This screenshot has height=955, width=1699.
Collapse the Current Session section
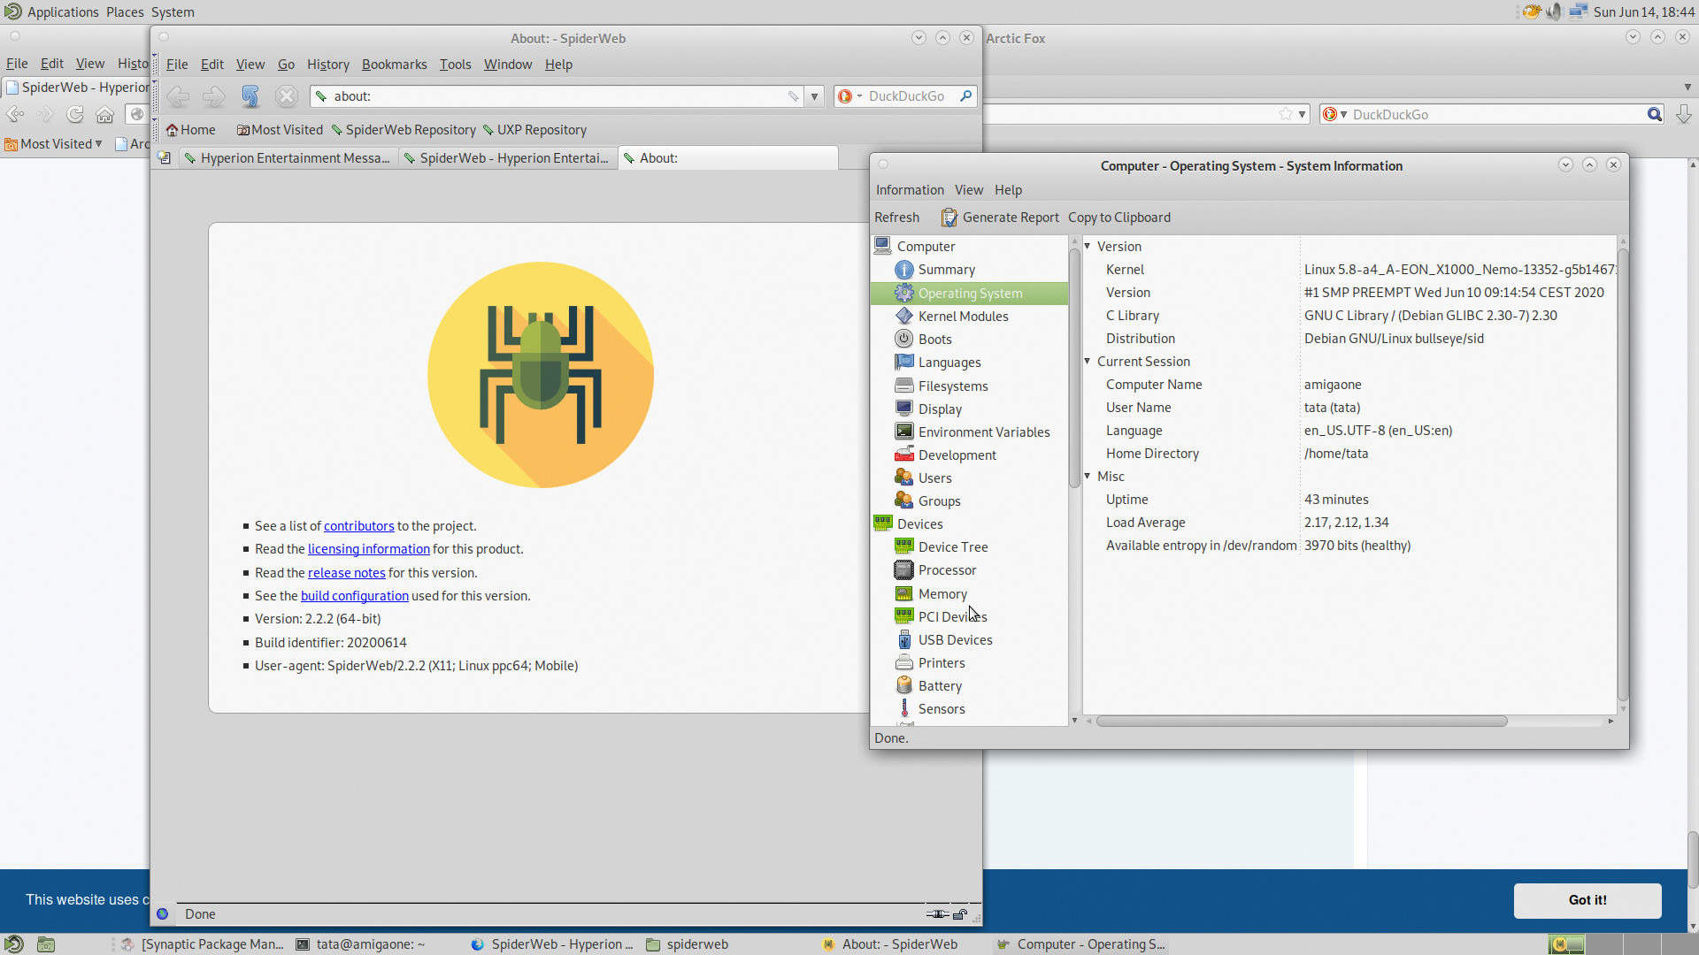(1088, 362)
